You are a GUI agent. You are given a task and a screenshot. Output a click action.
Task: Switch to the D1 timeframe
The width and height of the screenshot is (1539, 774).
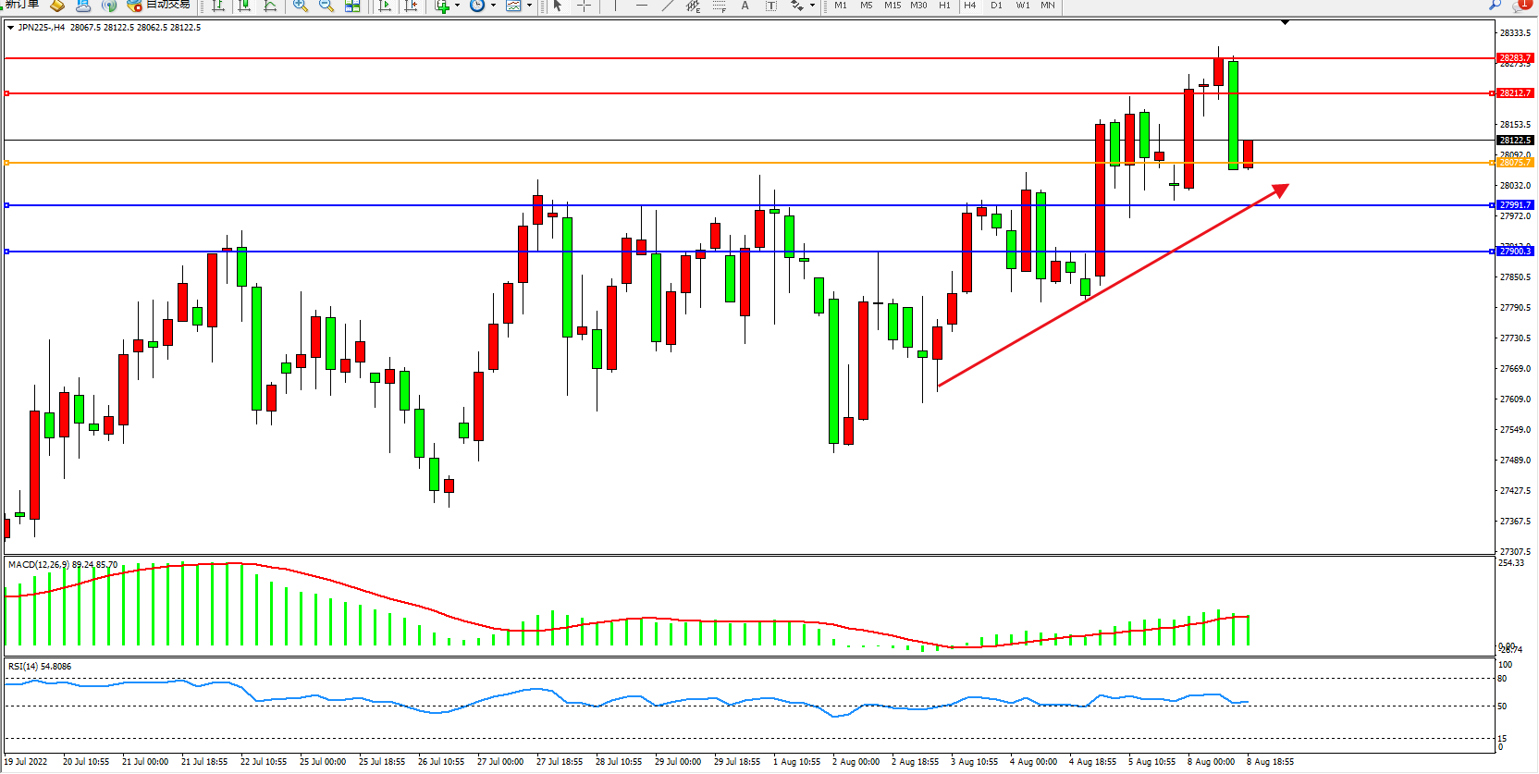[x=996, y=6]
